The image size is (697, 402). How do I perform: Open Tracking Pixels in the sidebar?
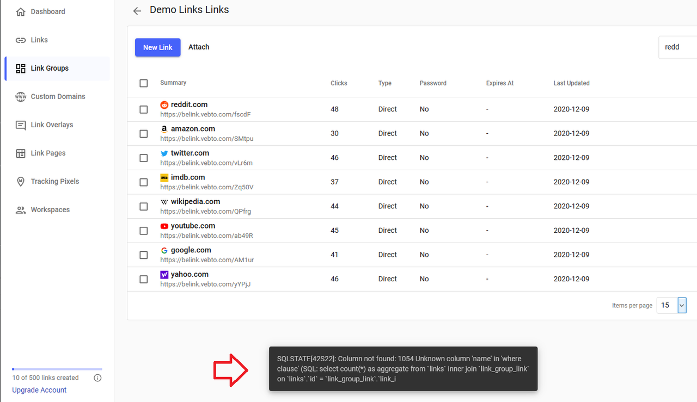pyautogui.click(x=57, y=181)
